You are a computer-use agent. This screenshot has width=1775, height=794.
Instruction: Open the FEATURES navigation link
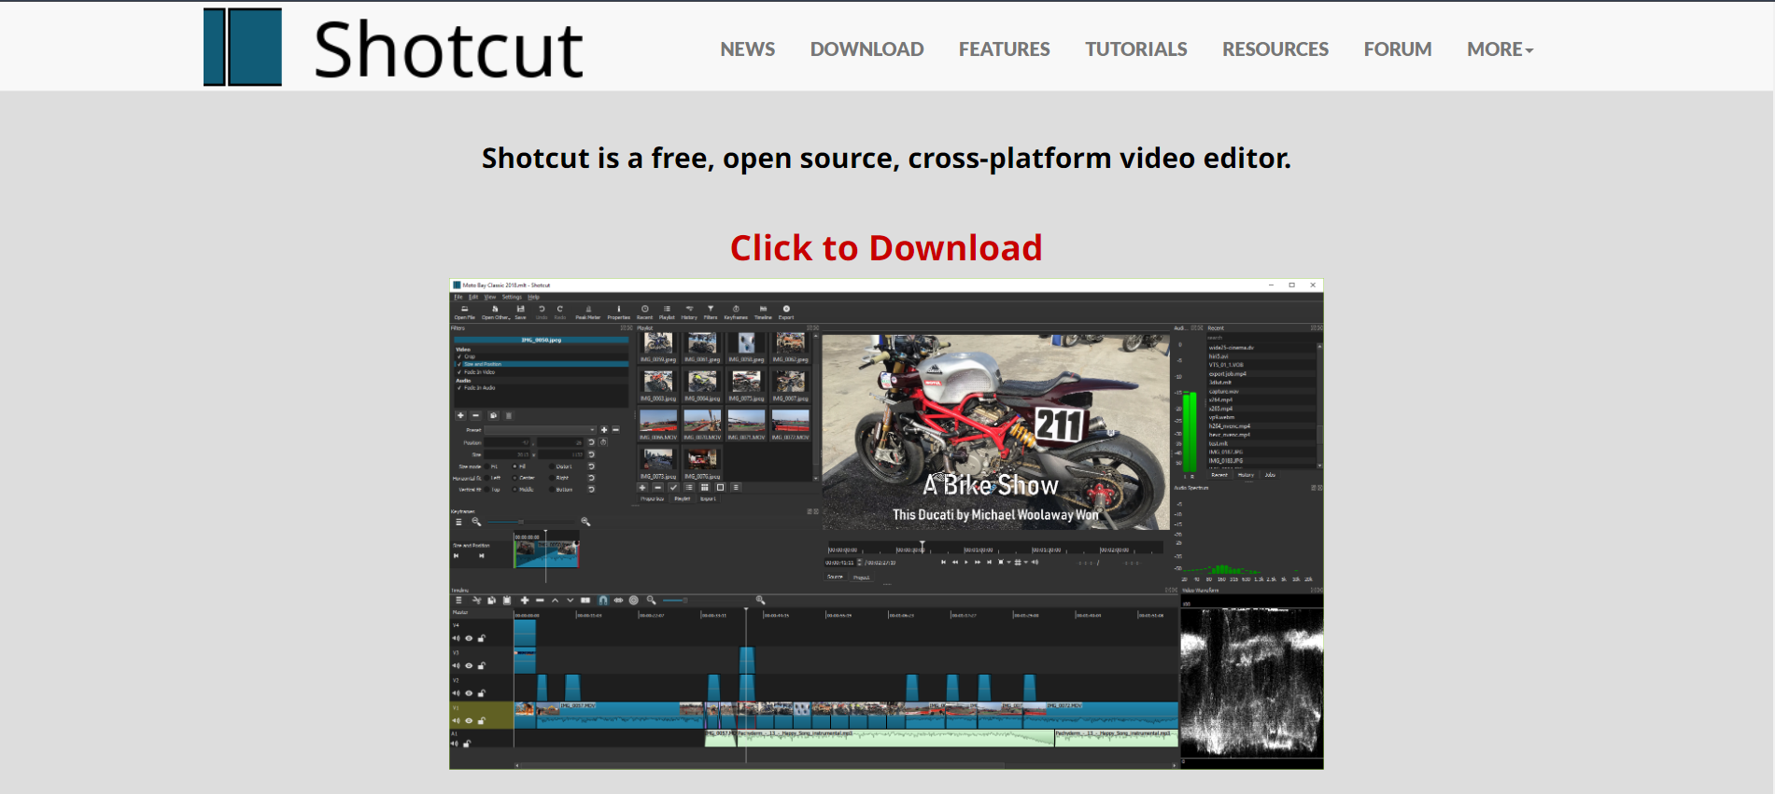coord(1004,49)
